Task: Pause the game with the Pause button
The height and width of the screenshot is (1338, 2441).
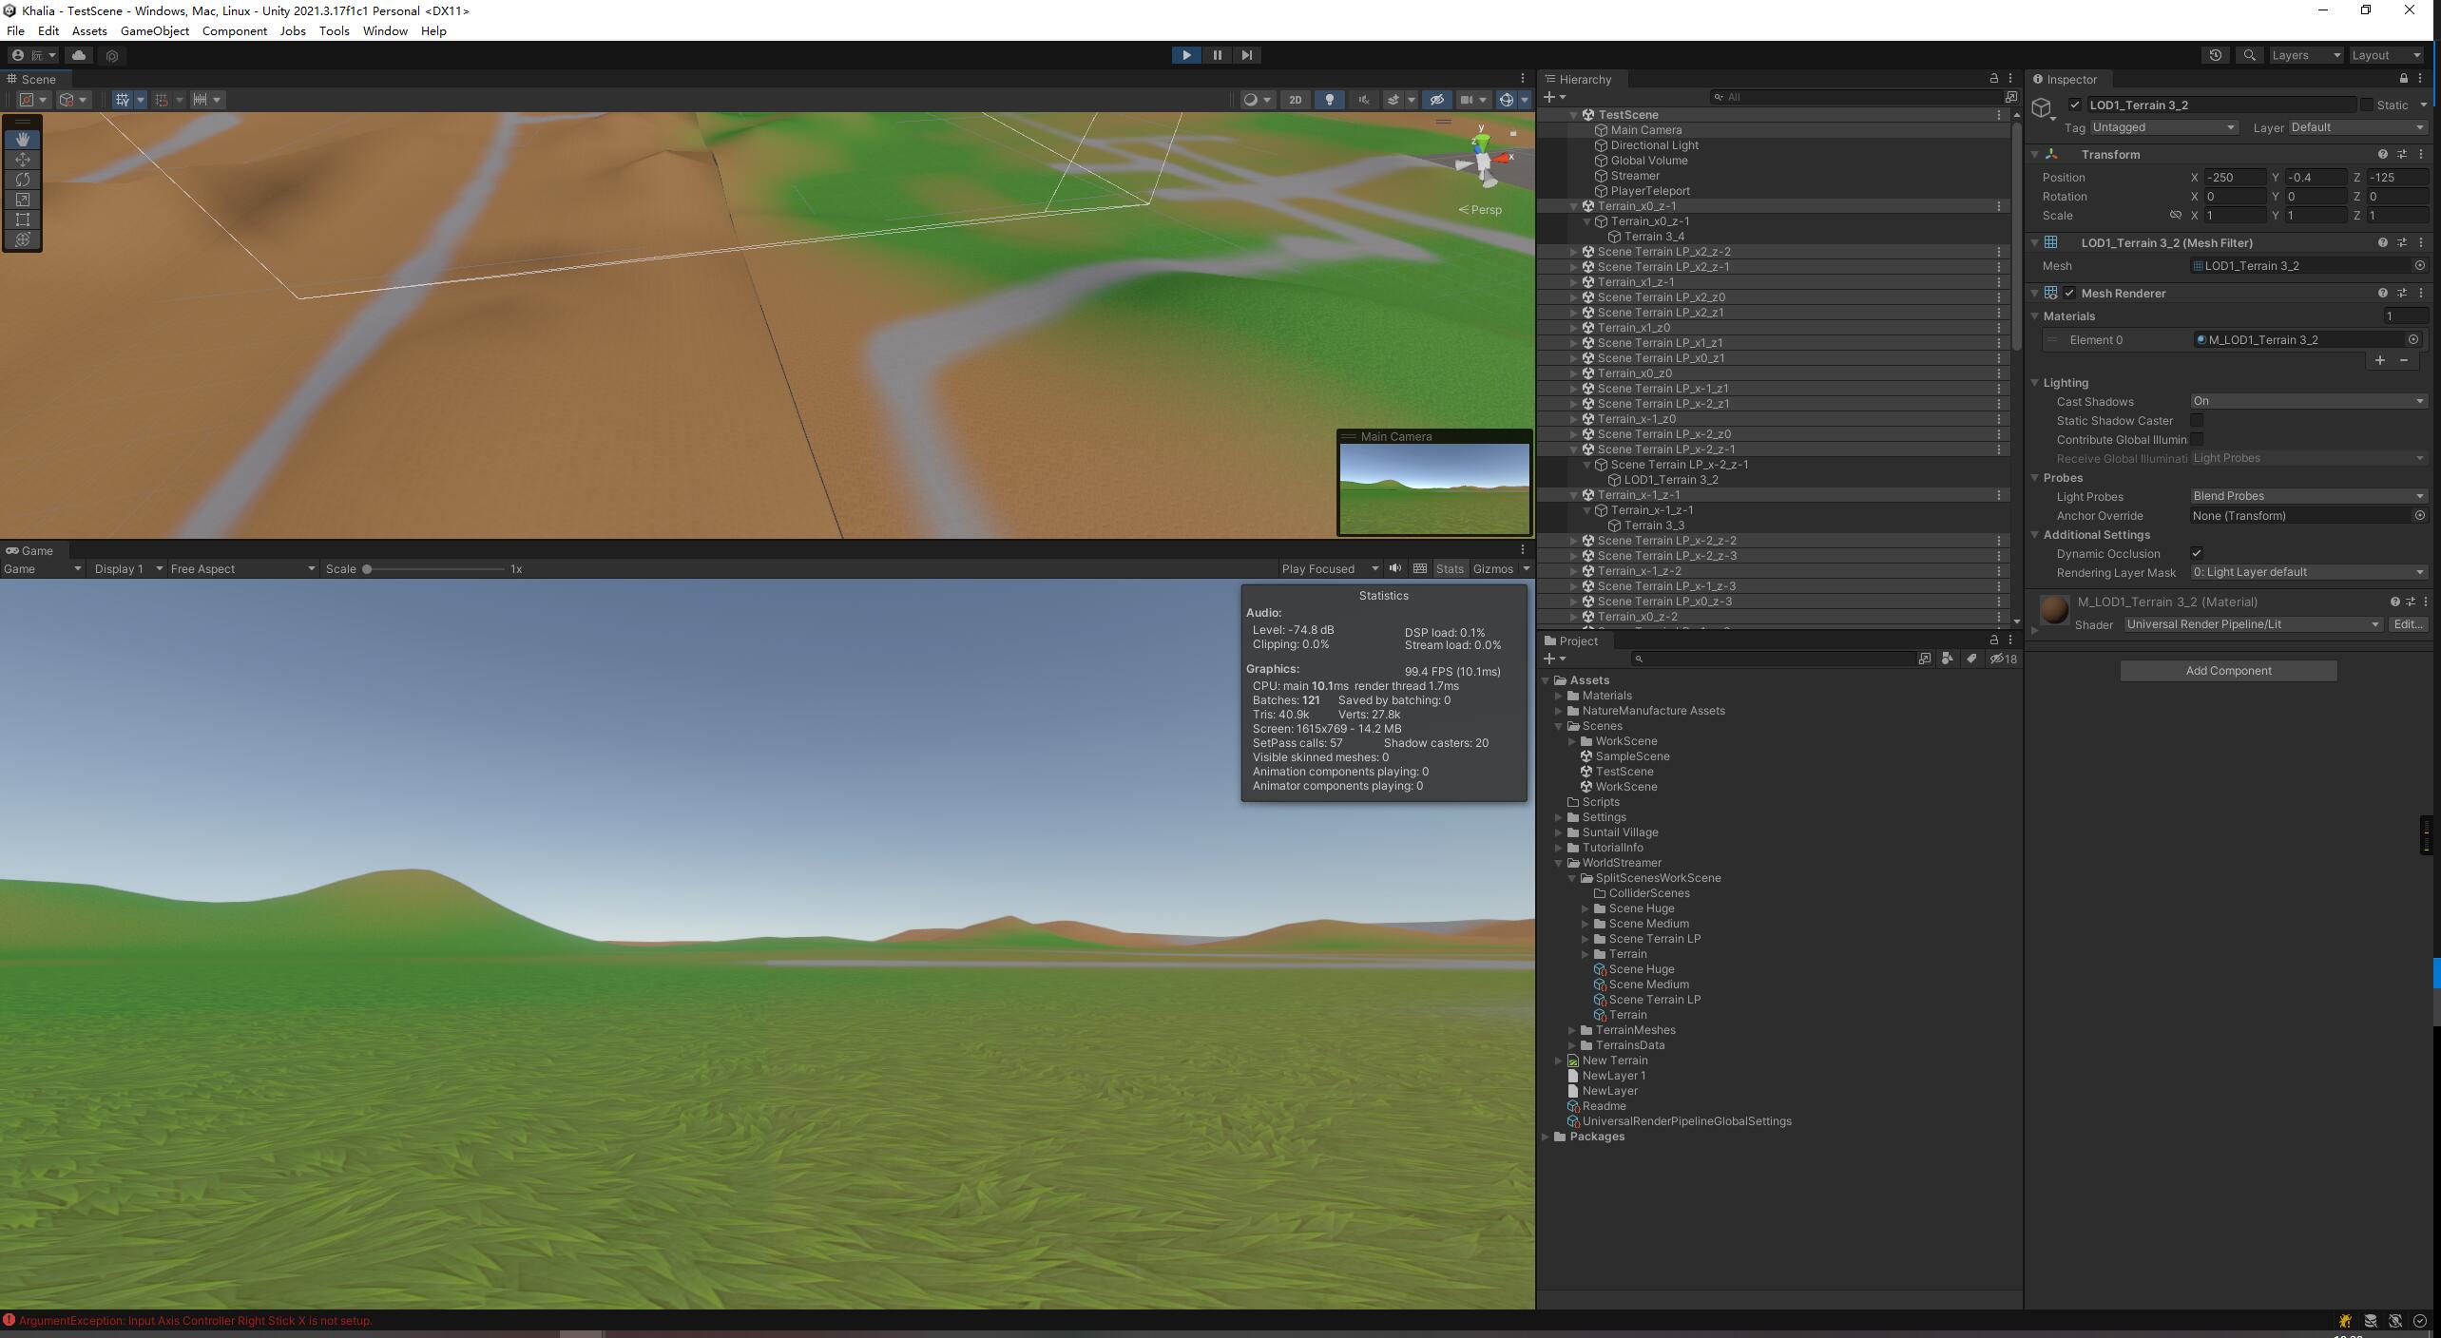Action: point(1217,55)
